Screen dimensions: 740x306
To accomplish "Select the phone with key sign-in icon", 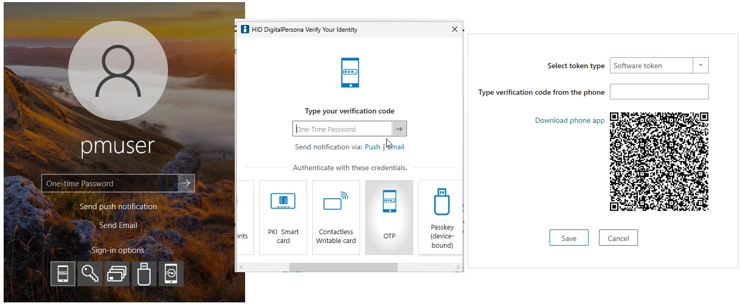I will pyautogui.click(x=171, y=274).
